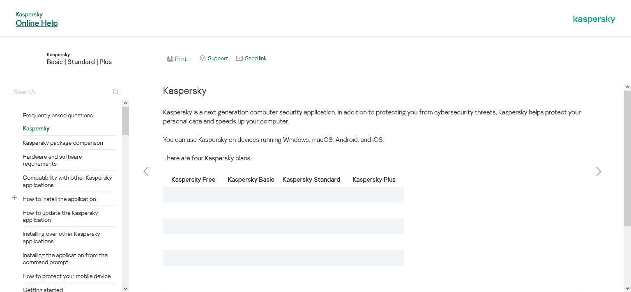Viewport: 631px width, 292px height.
Task: Open Hardware and software requirements
Action: [52, 160]
